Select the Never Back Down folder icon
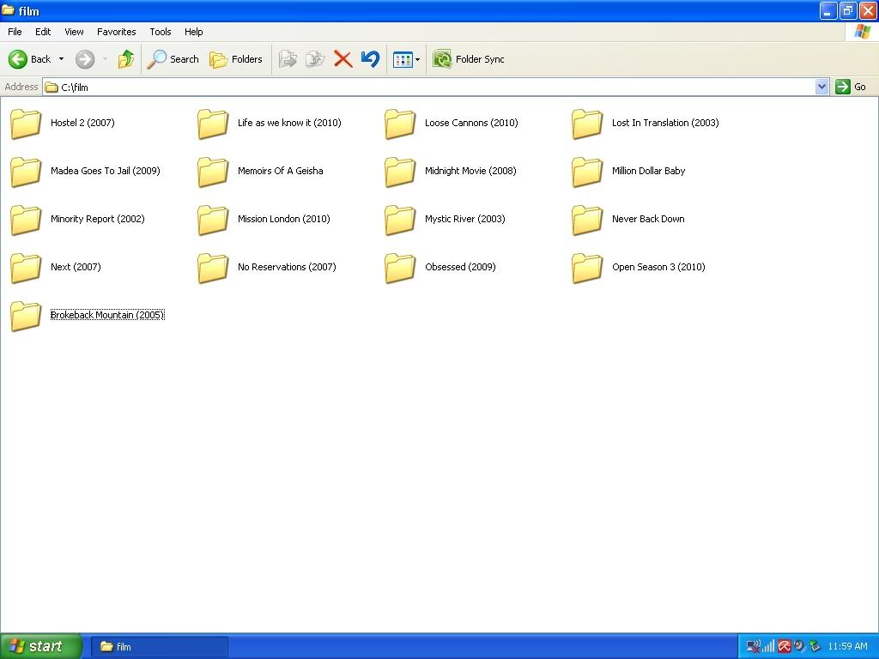Viewport: 879px width, 659px height. (x=587, y=220)
